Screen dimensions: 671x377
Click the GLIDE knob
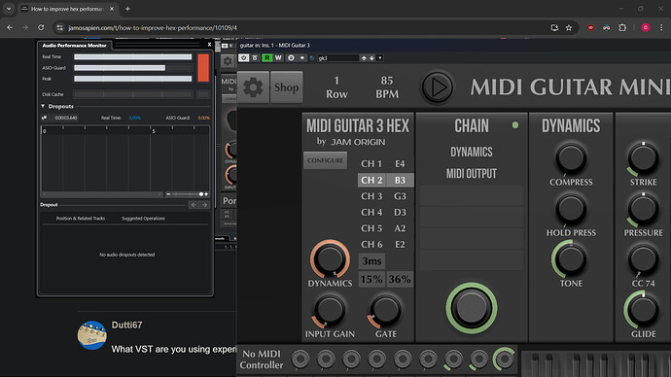[x=643, y=310]
